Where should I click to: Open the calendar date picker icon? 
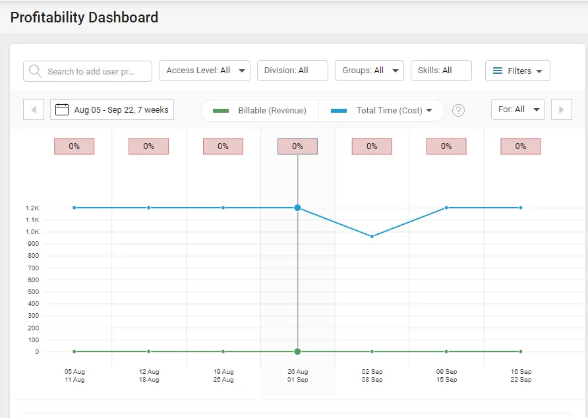coord(61,110)
